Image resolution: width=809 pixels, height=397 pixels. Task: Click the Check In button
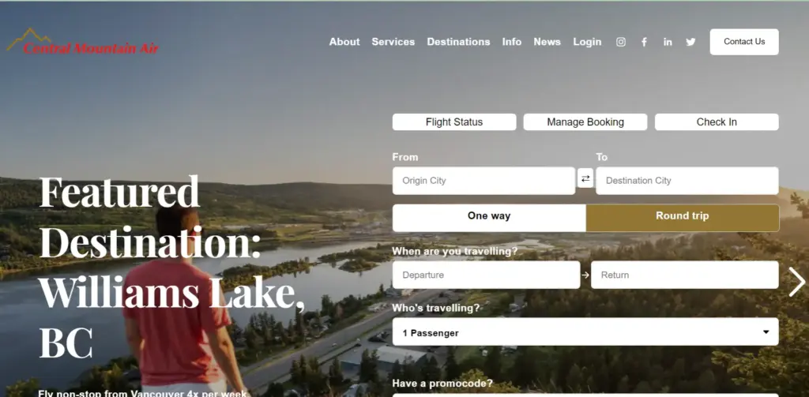click(x=717, y=122)
